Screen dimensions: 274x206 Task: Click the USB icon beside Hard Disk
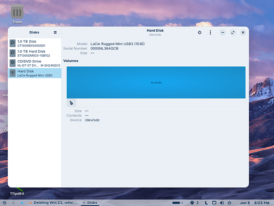[13, 73]
